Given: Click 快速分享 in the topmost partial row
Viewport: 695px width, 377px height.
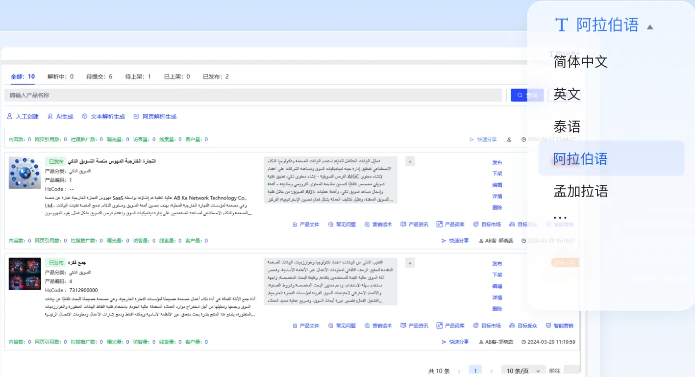Looking at the screenshot, I should click(x=483, y=140).
